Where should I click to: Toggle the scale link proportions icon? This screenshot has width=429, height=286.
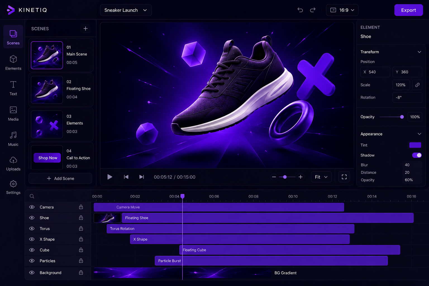point(417,85)
